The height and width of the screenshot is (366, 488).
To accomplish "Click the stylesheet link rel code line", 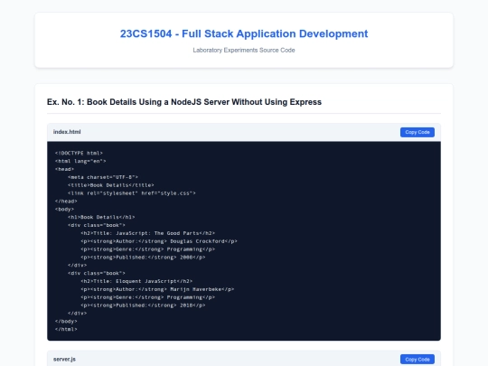I will [x=132, y=193].
